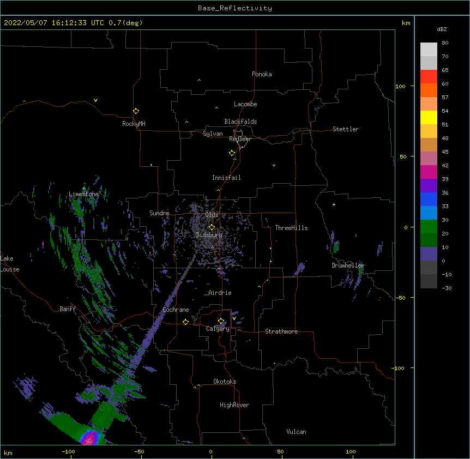Select the red swatch in the dBZ legend
470x459 pixels.
[429, 76]
